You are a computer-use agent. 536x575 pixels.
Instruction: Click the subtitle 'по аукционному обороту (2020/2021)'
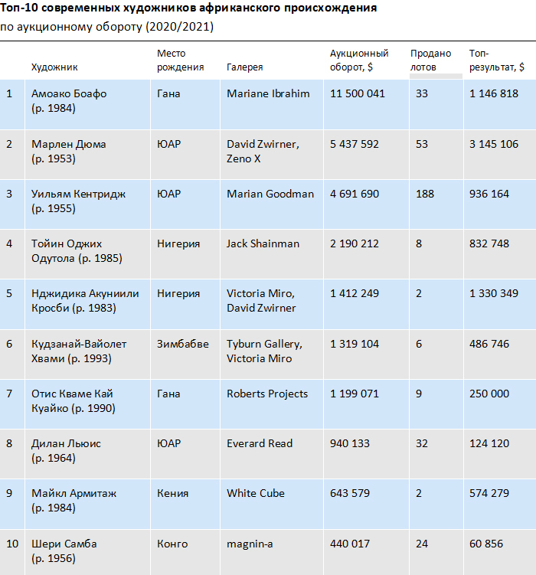coord(106,27)
